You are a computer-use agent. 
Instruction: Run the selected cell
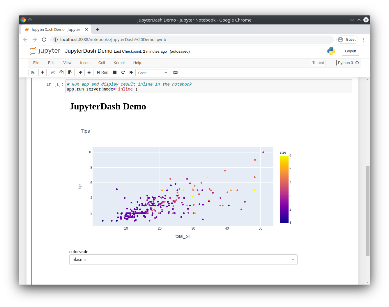pyautogui.click(x=102, y=72)
